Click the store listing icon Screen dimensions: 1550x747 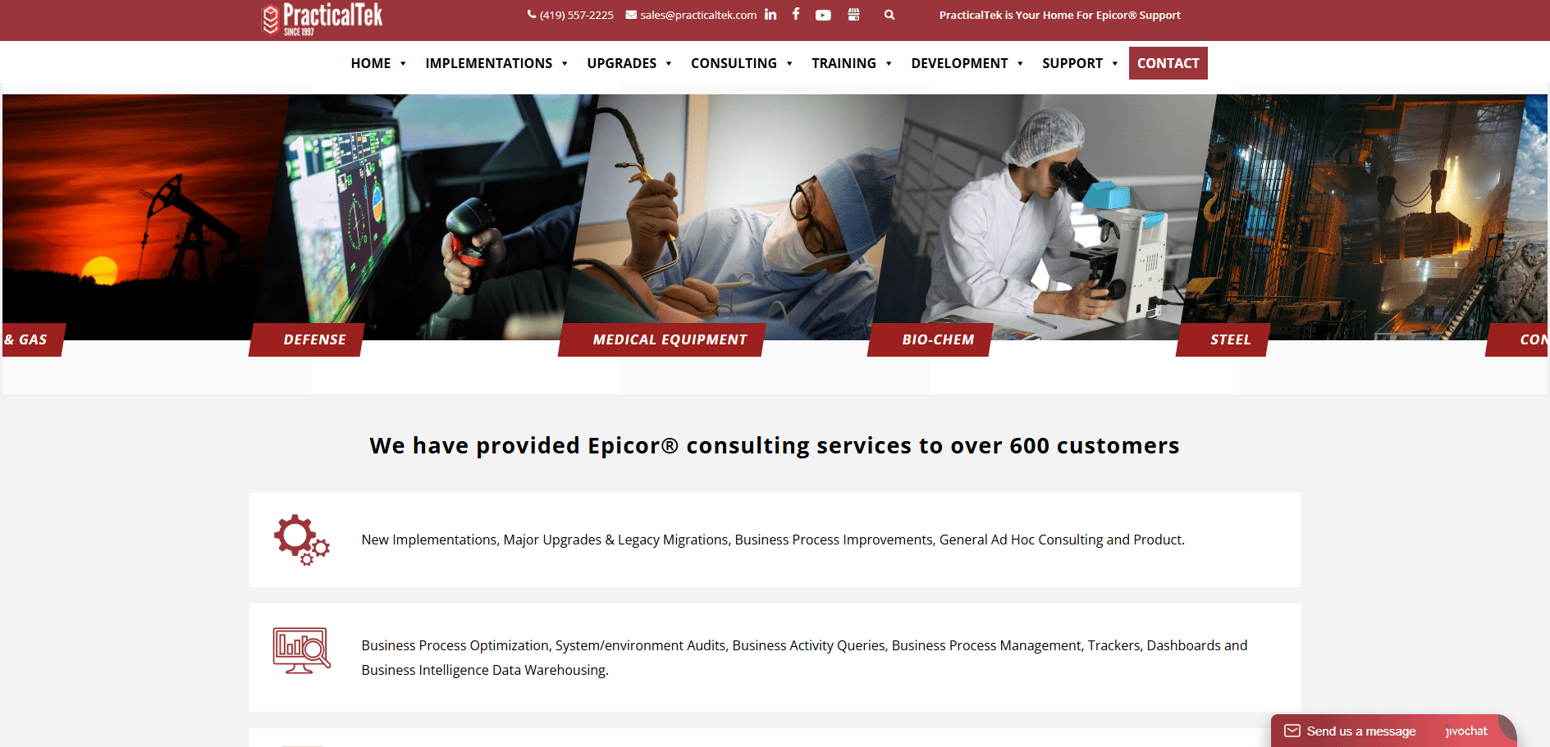tap(853, 15)
